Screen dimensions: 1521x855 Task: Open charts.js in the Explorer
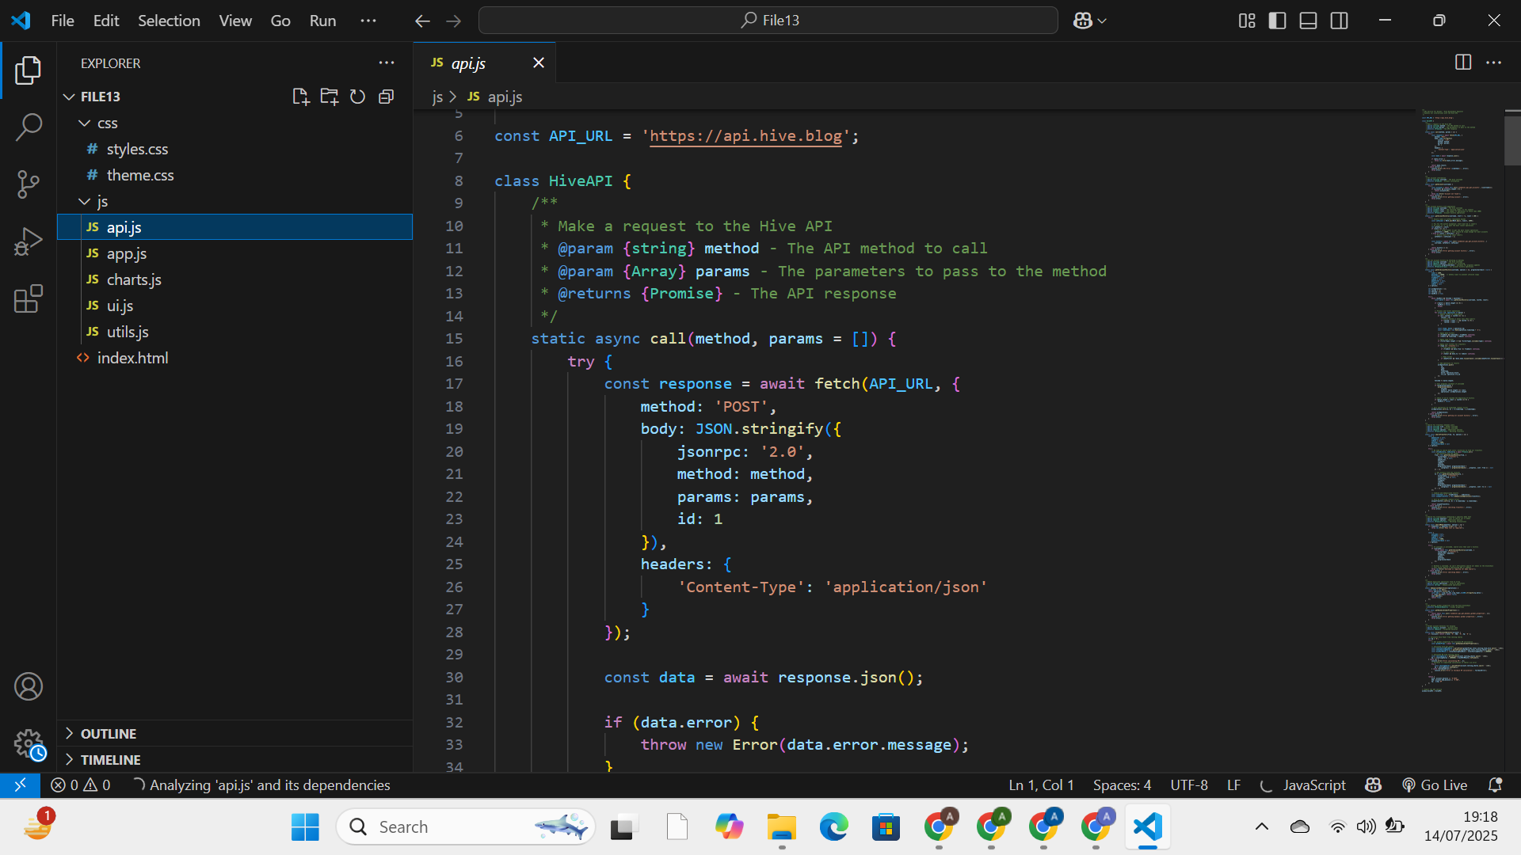tap(235, 279)
